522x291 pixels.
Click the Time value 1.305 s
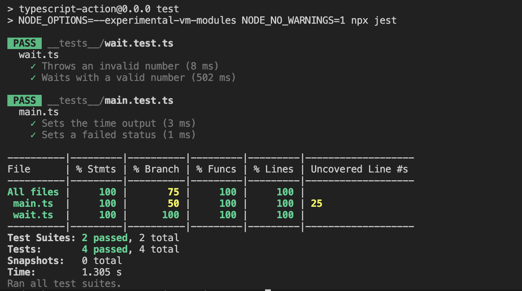coord(102,272)
